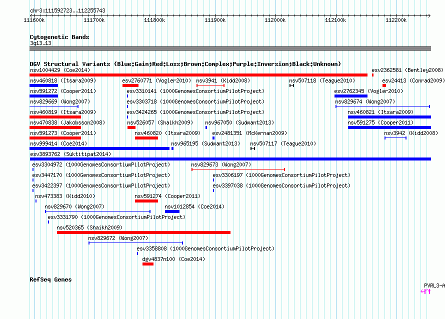Select the nsv3942 blue bracket glyph
The image size is (445, 319).
395,138
